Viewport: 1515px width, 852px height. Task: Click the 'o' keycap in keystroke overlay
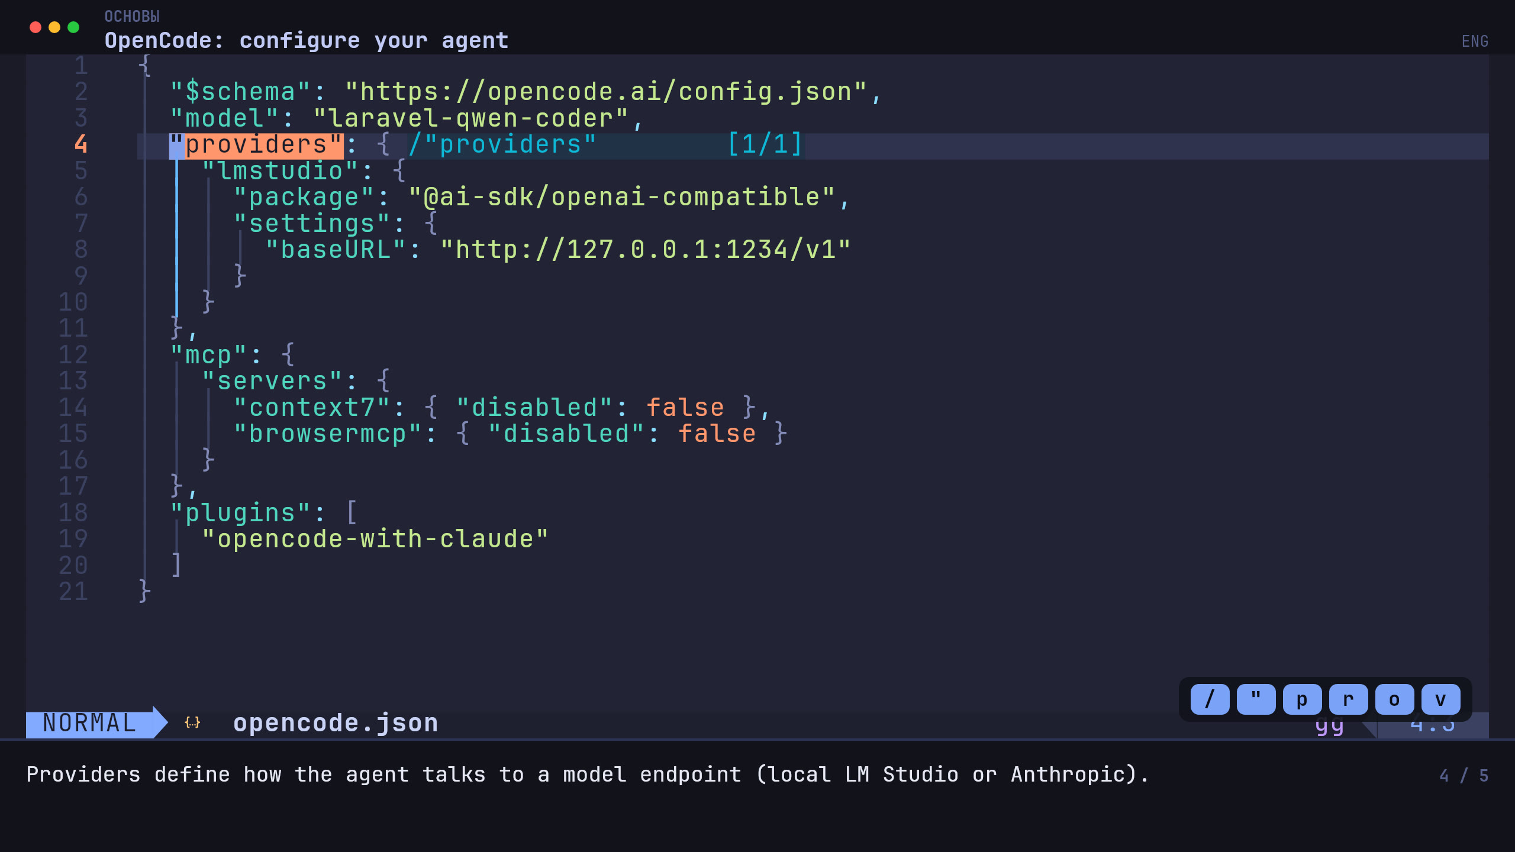(x=1394, y=699)
